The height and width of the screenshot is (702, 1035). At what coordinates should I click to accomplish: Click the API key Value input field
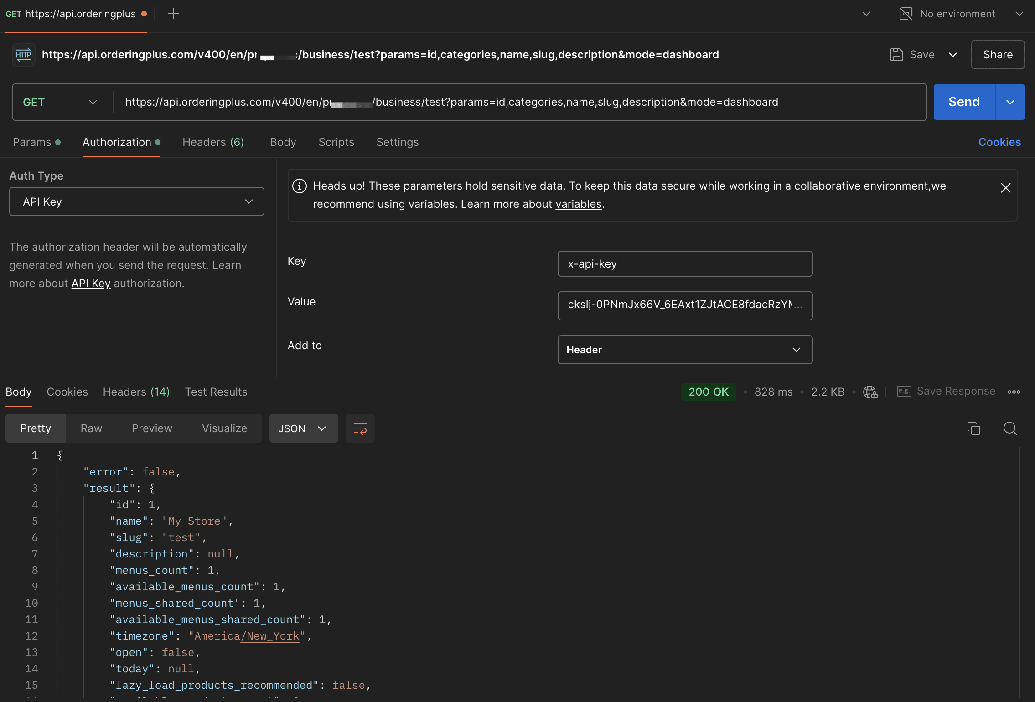coord(685,306)
